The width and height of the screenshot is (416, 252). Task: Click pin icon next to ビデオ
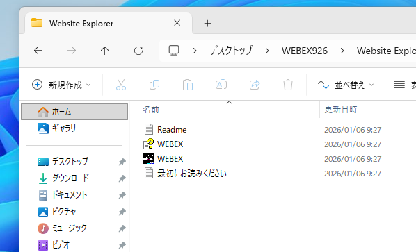tap(122, 245)
